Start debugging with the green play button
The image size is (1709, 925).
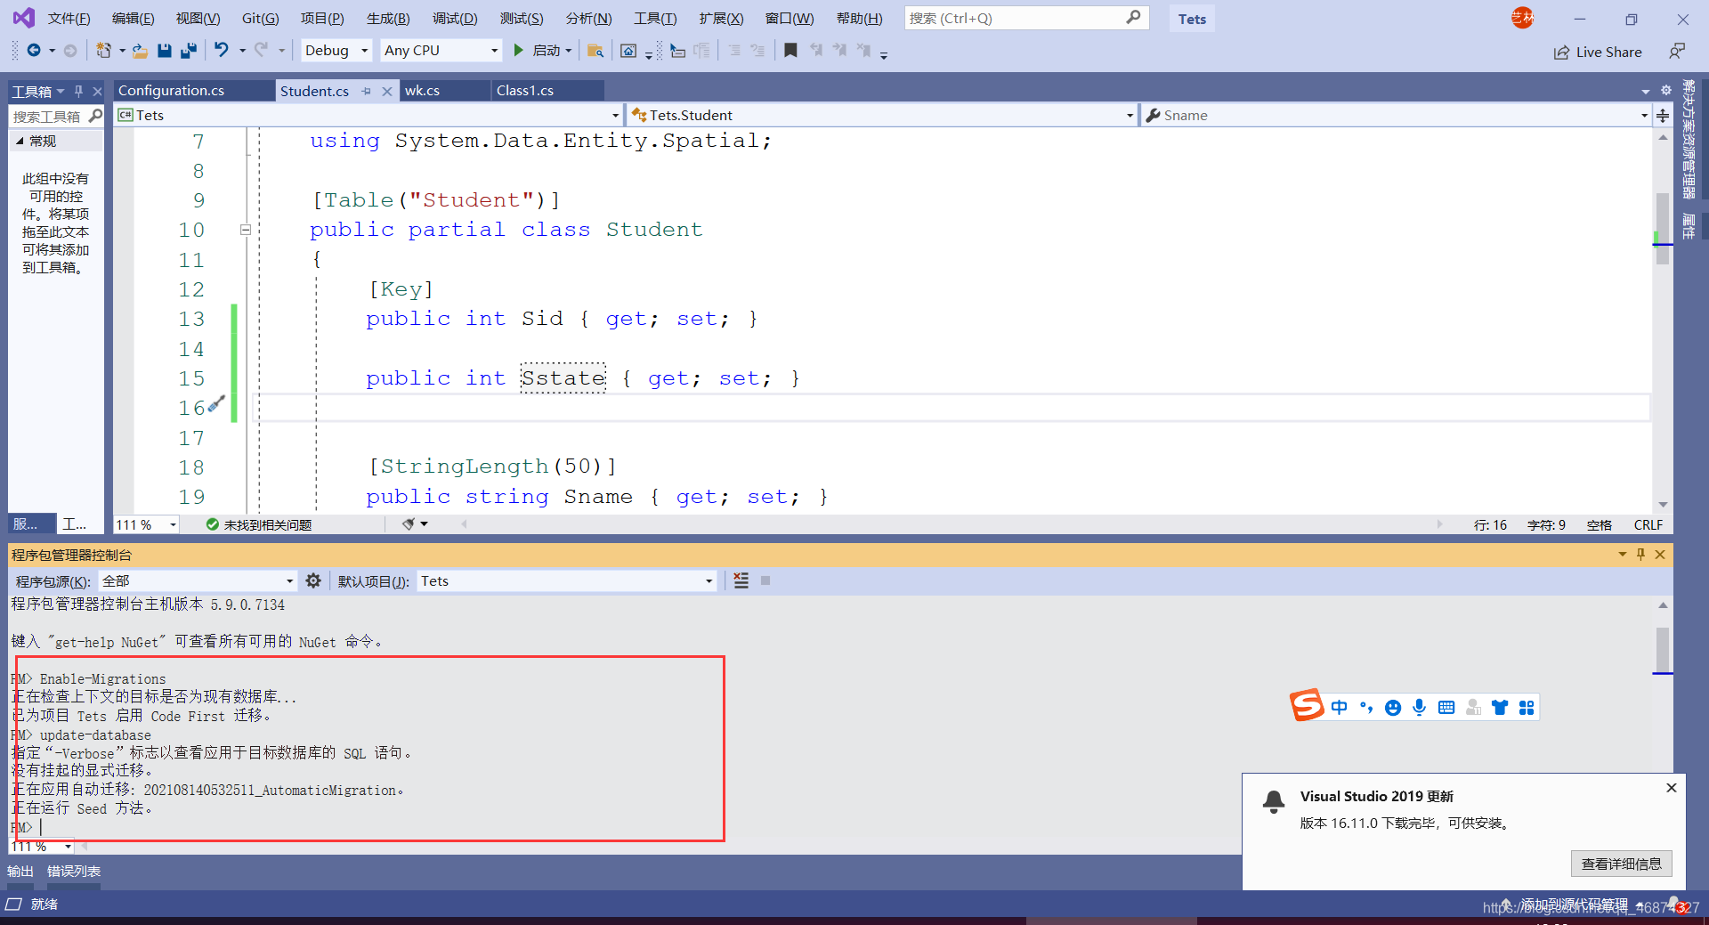pos(518,51)
